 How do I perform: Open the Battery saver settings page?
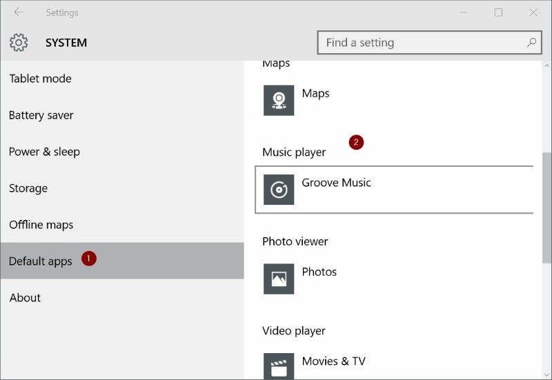pos(41,115)
